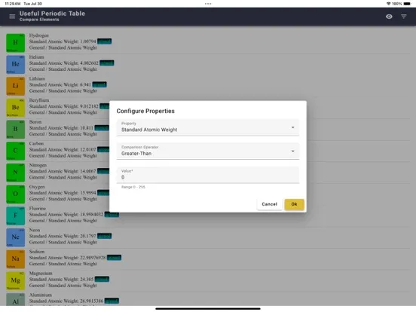This screenshot has width=416, height=312.
Task: Select the Boron B element tile
Action: click(x=15, y=129)
